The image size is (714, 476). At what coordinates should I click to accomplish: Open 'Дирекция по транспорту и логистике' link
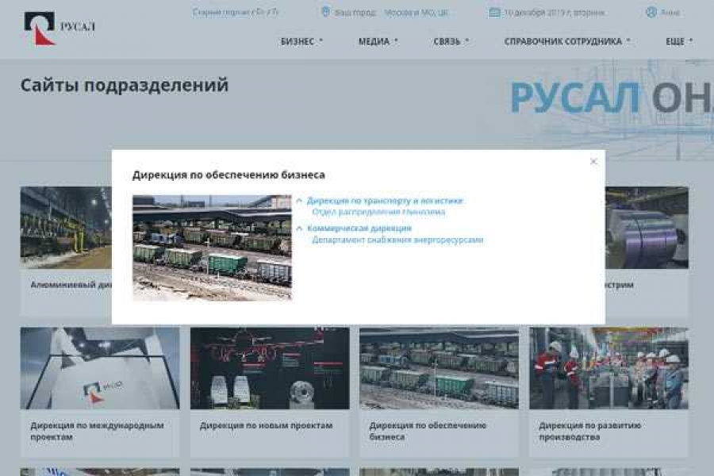(385, 201)
